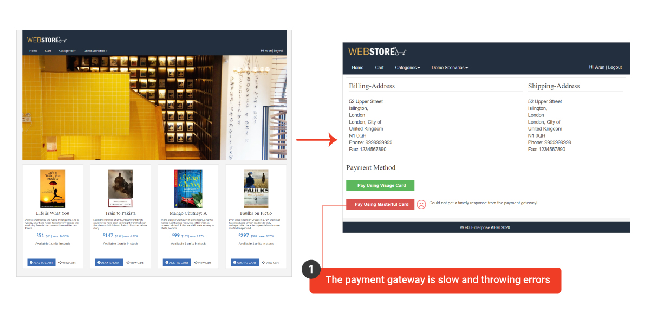Add 'Train to Pakista' book to cart
Viewport: 650px width, 325px height.
coord(109,262)
